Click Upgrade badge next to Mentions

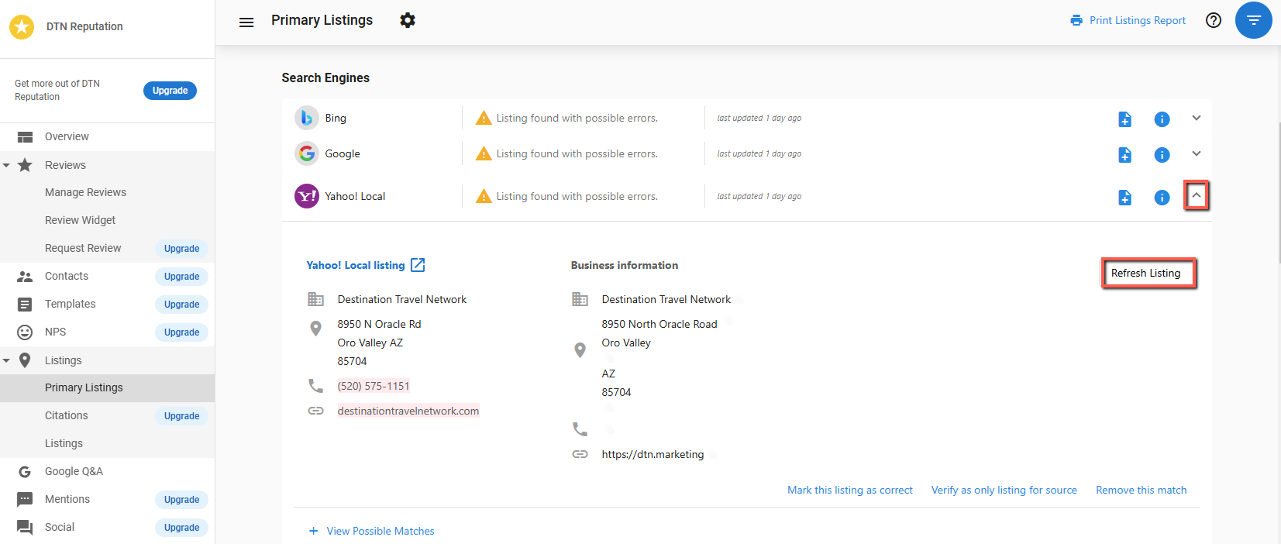pyautogui.click(x=182, y=500)
